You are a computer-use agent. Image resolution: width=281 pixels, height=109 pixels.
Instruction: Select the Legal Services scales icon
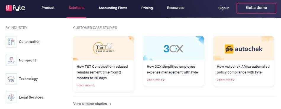point(11,97)
